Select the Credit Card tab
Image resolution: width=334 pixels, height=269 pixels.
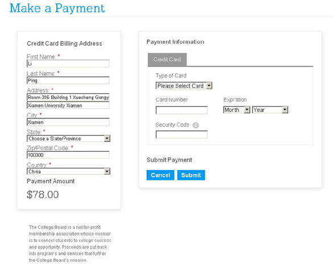coord(167,60)
